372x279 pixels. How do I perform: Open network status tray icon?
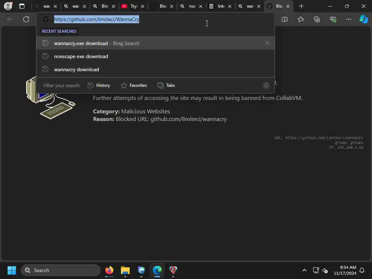pyautogui.click(x=316, y=270)
